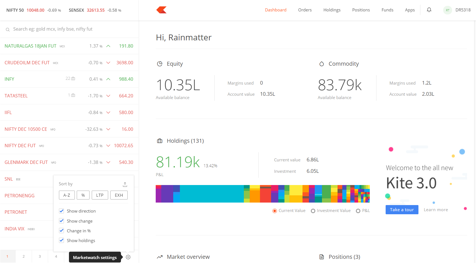
Task: Click the Market overview trend icon
Action: pyautogui.click(x=160, y=257)
